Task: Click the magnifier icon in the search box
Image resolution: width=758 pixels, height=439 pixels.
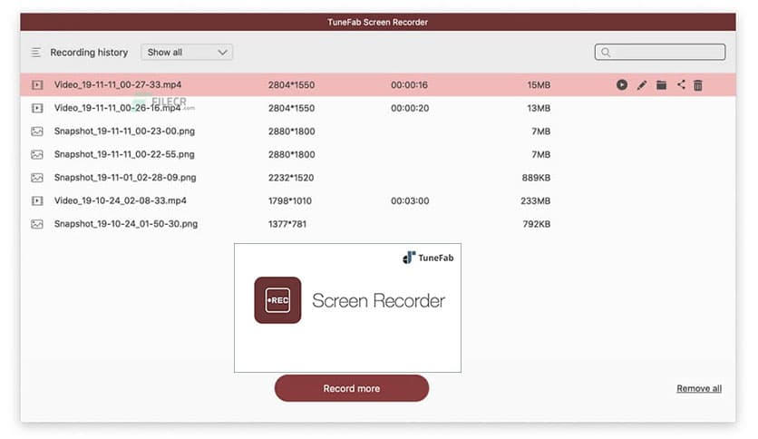Action: (606, 53)
